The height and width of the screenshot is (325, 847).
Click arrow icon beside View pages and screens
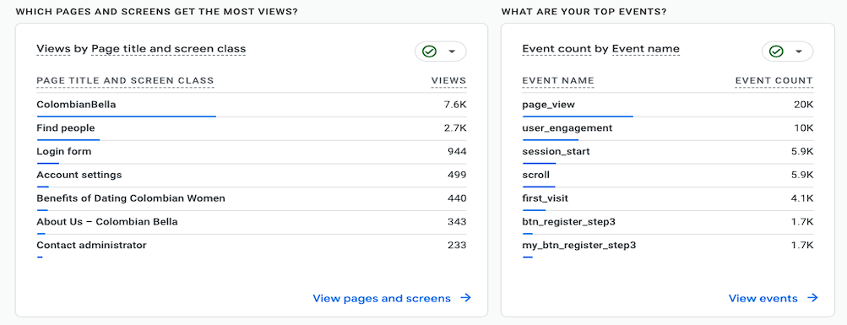pyautogui.click(x=465, y=298)
